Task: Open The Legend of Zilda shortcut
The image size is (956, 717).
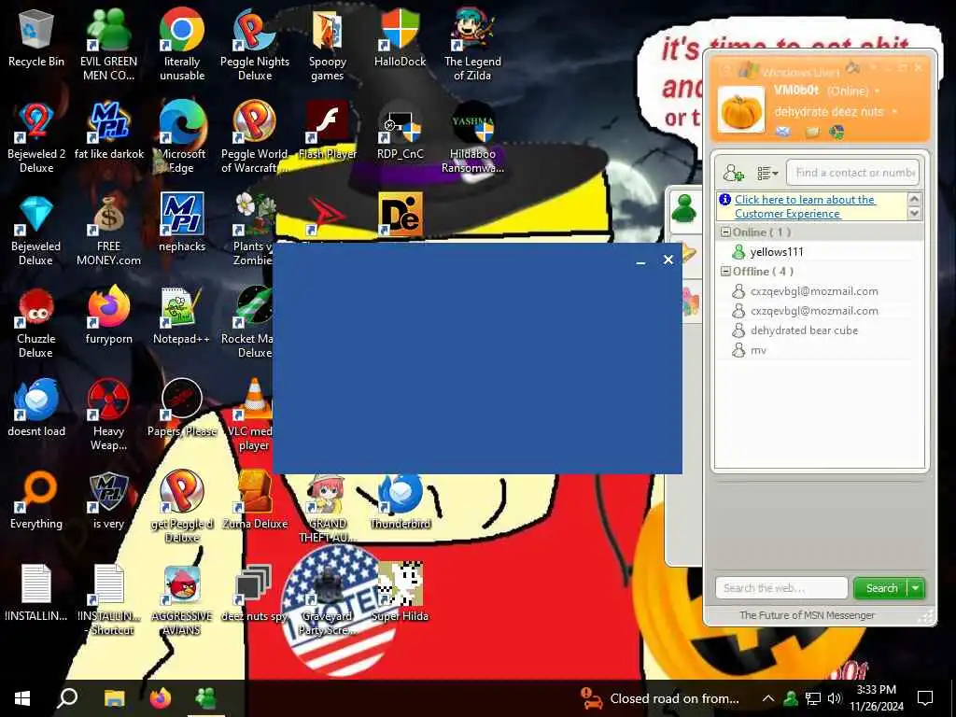Action: coord(472,44)
